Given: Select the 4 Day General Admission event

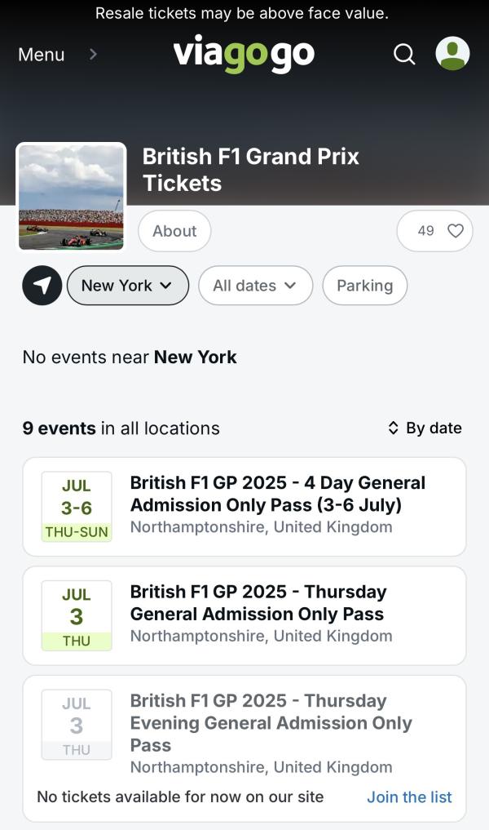Looking at the screenshot, I should (244, 507).
